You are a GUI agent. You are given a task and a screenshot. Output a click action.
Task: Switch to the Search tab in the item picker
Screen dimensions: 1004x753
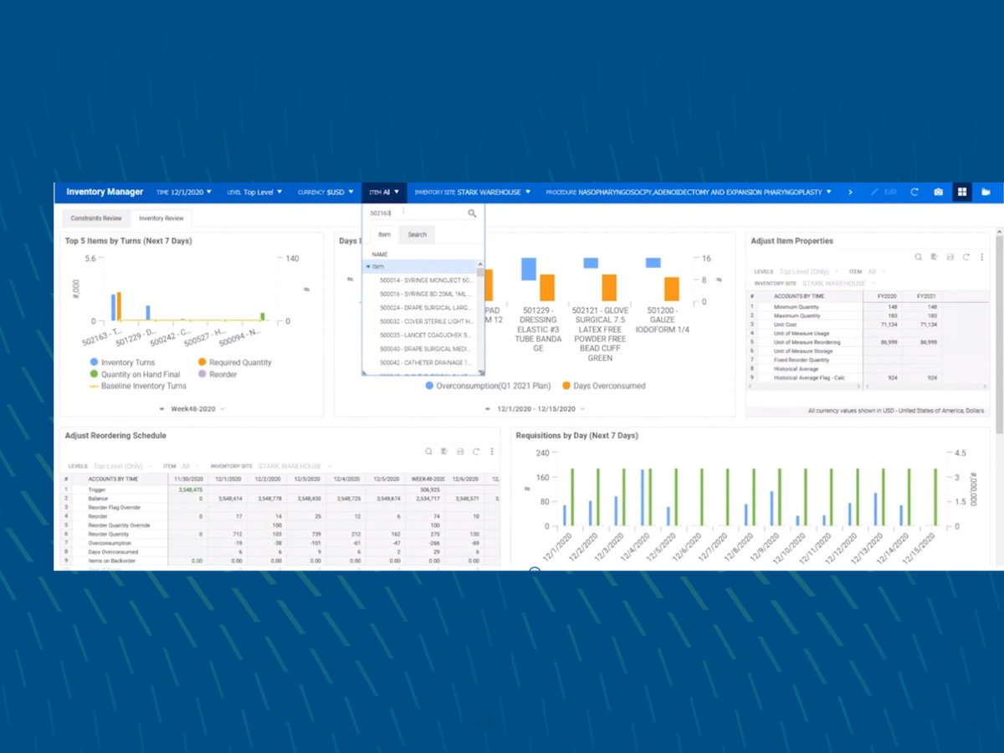417,234
